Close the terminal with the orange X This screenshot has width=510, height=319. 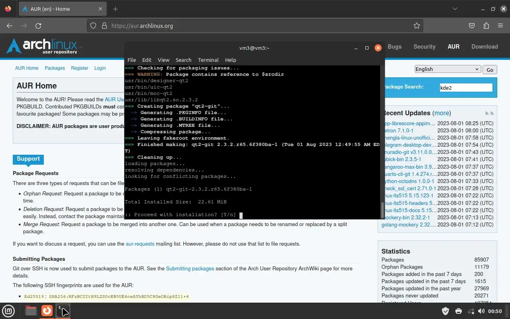tap(378, 48)
